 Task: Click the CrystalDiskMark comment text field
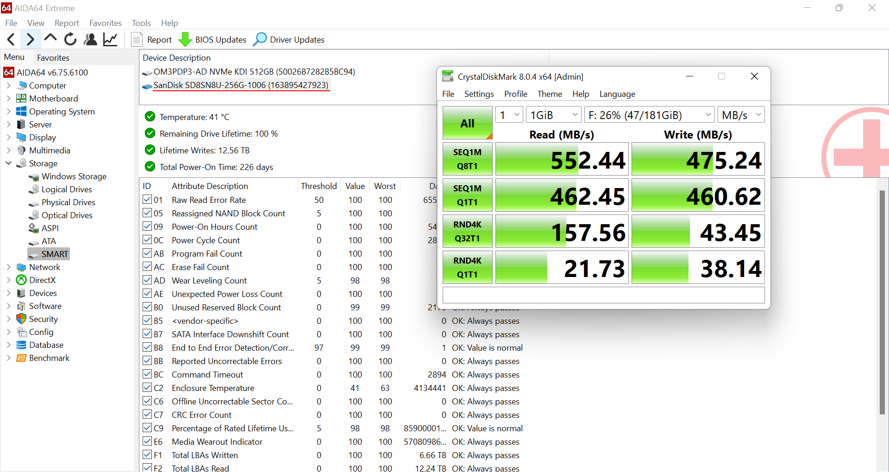tap(604, 295)
